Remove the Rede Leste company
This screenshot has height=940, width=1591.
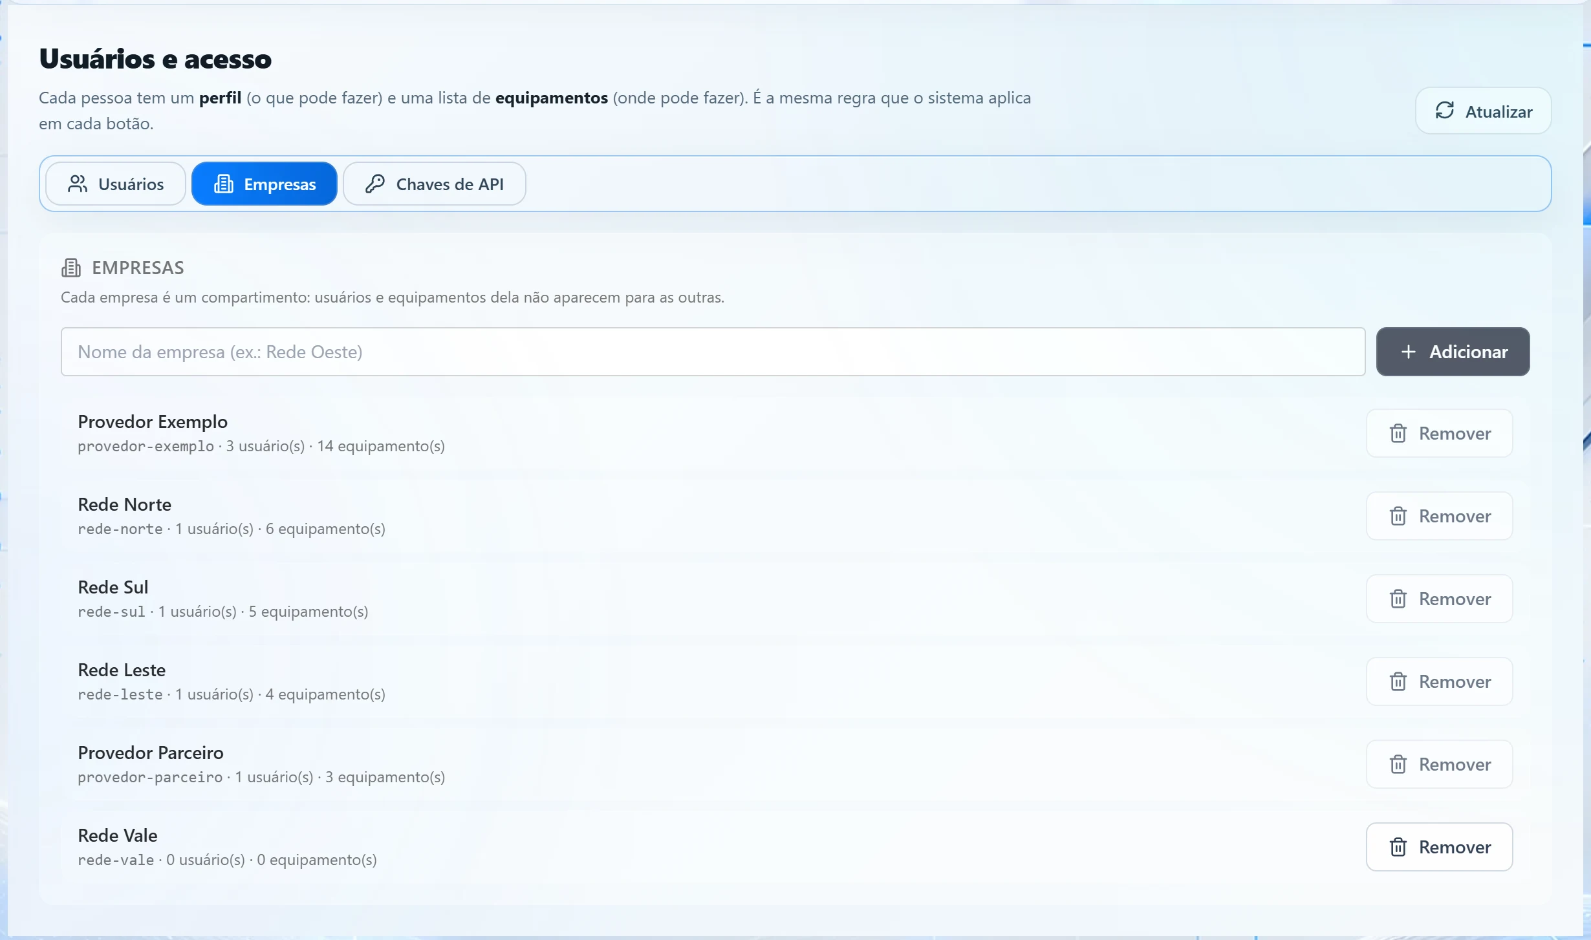[1439, 681]
